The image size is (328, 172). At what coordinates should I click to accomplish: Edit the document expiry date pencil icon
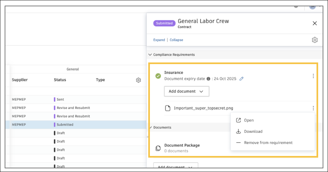(242, 79)
